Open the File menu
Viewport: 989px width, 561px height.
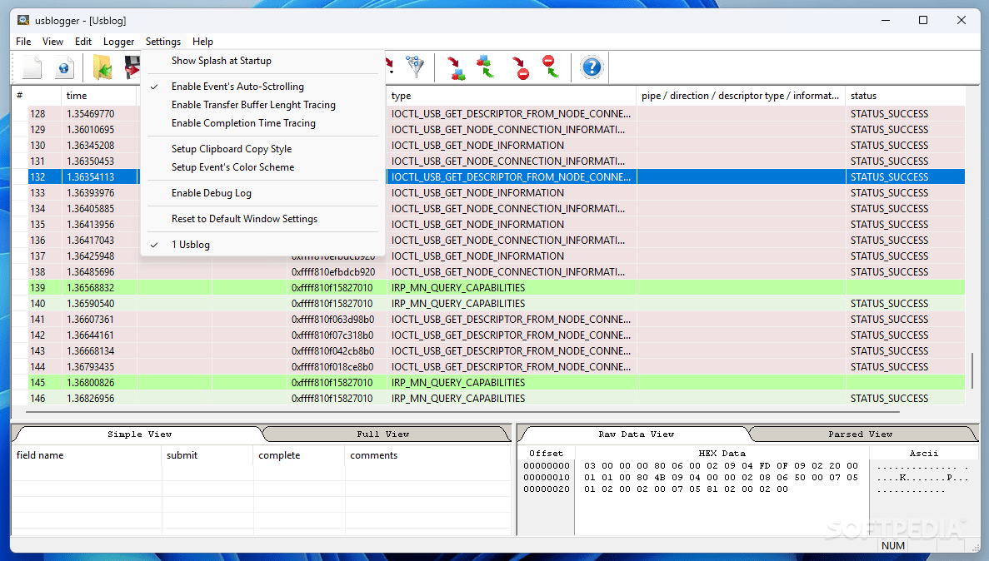click(x=23, y=42)
